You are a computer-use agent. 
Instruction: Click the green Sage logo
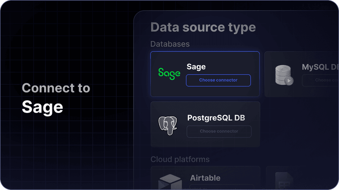(x=169, y=74)
